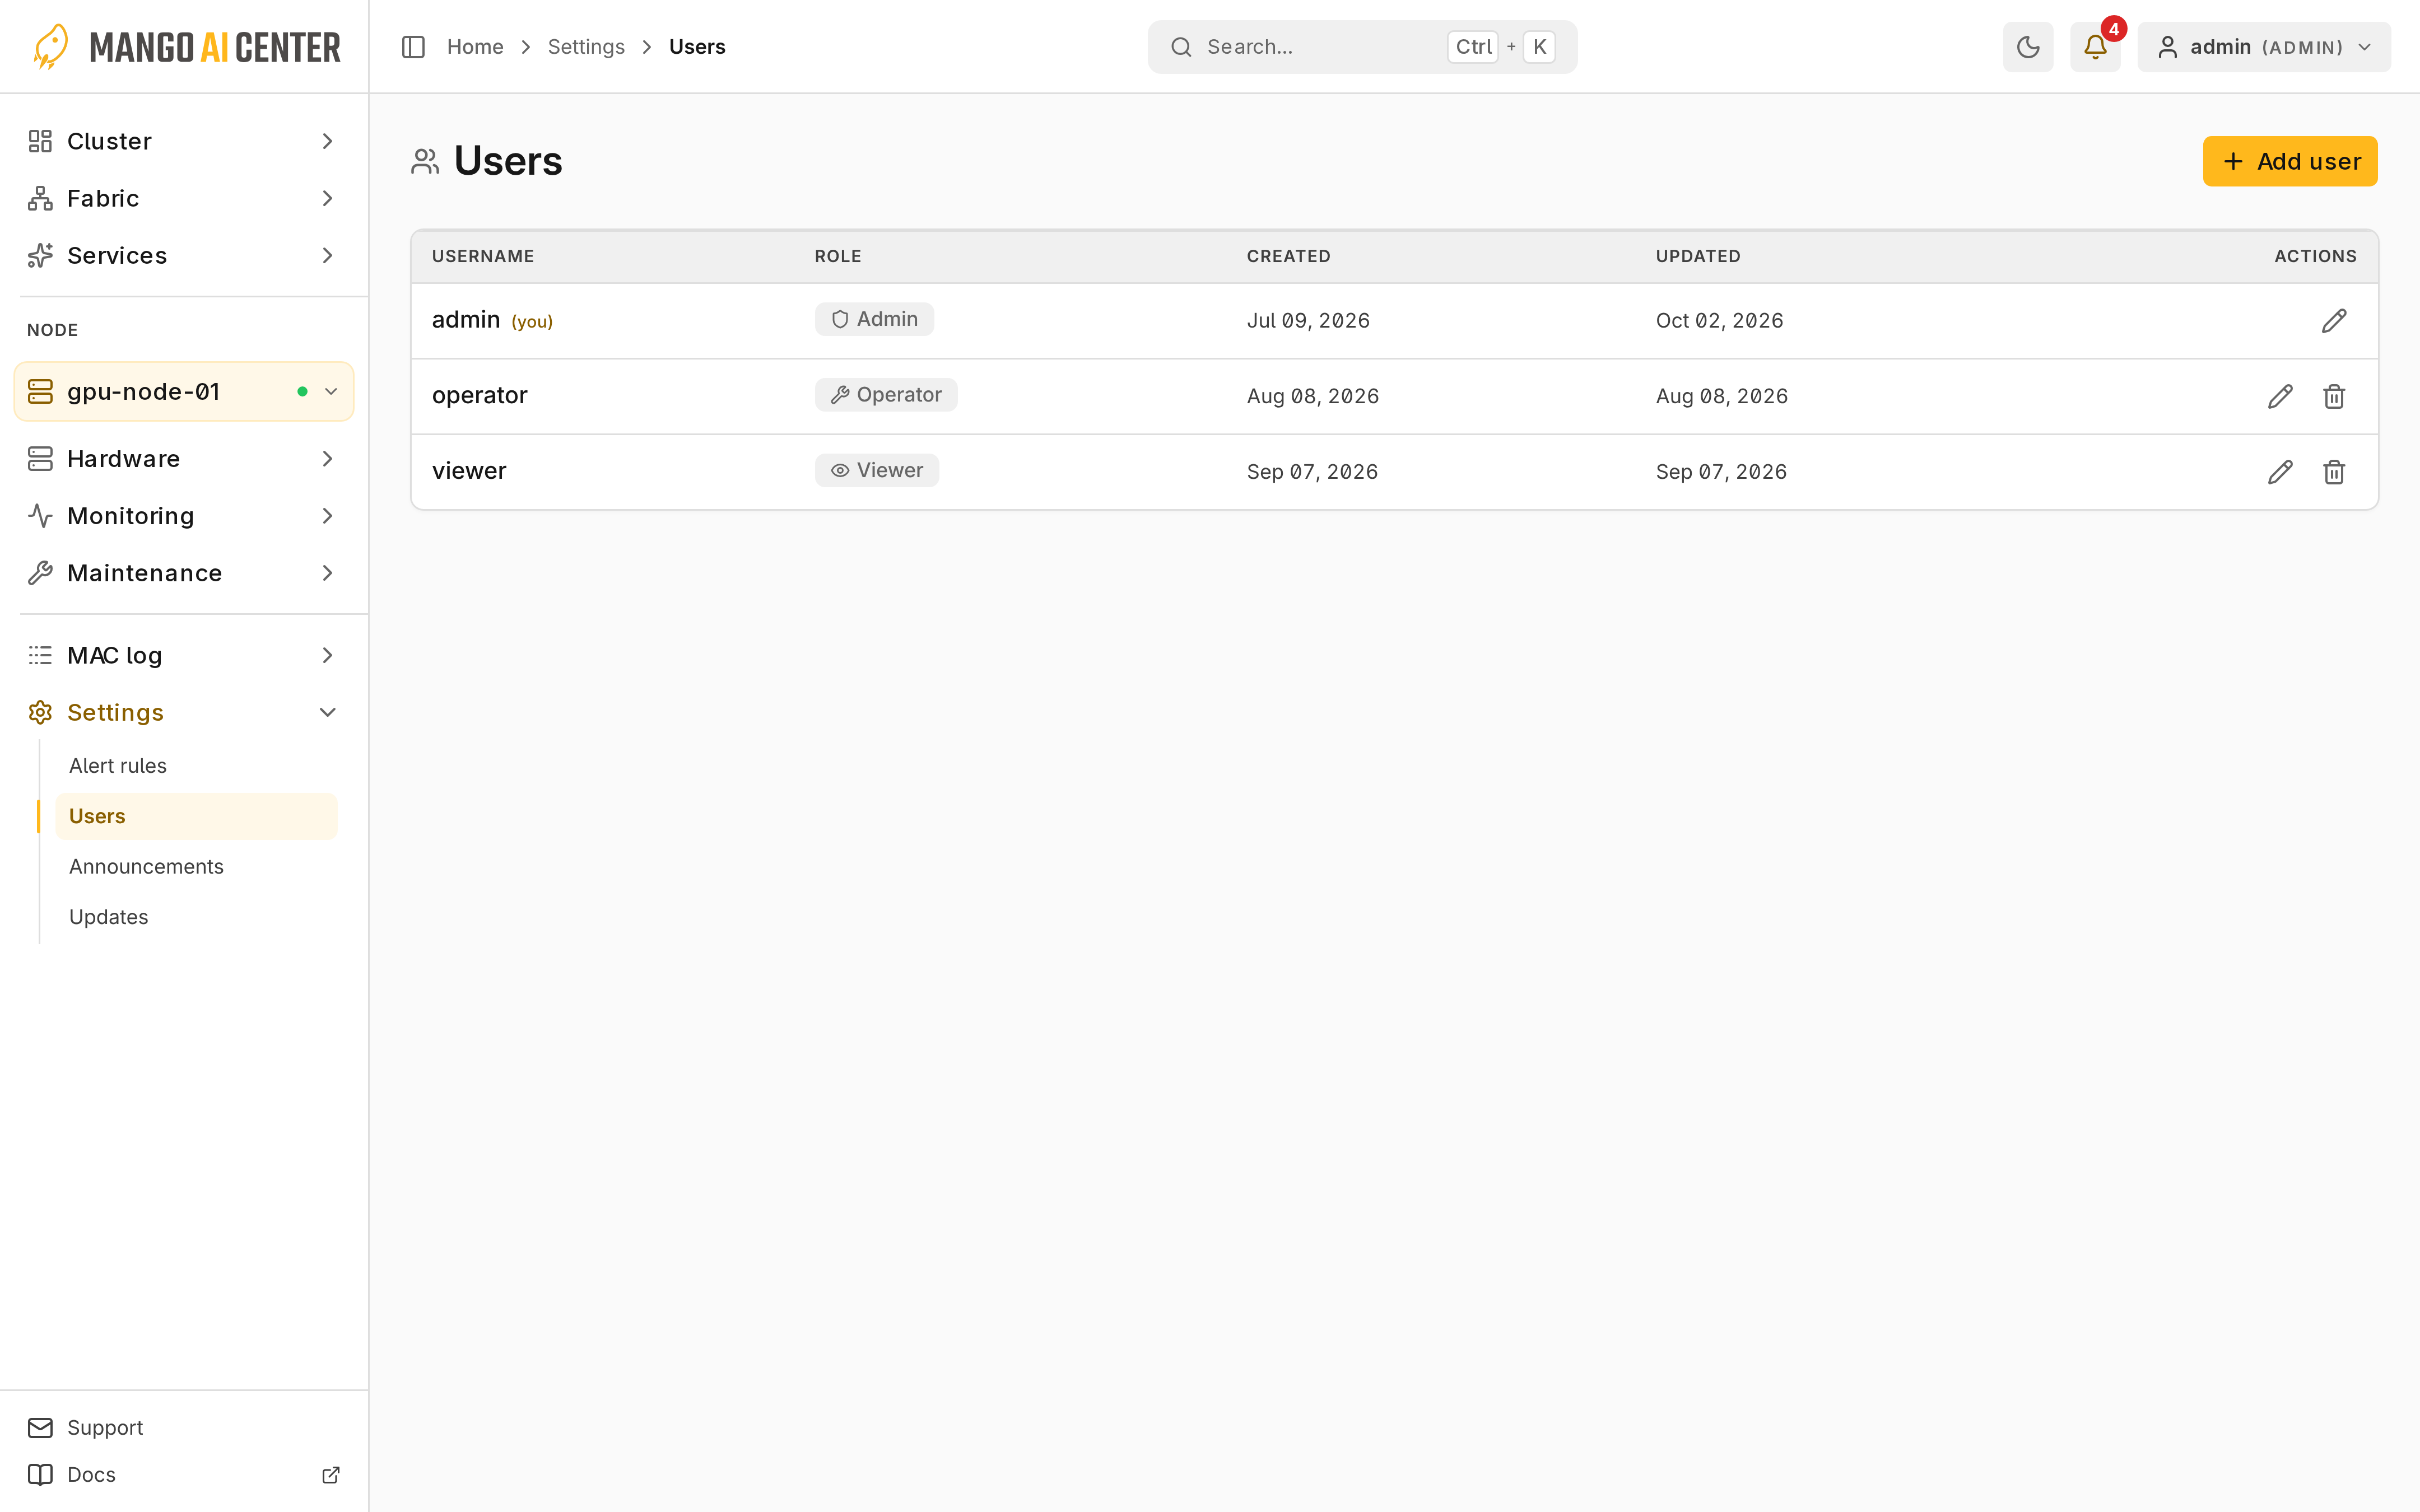Open the admin account dropdown menu
The image size is (2420, 1512).
(2263, 47)
